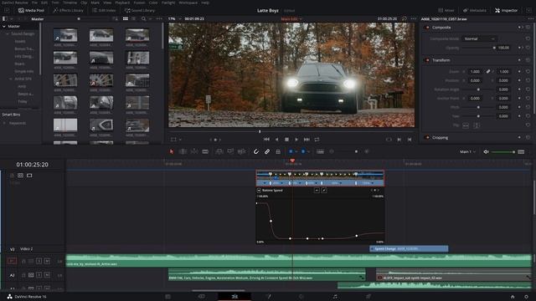Screen dimensions: 536x301
Task: Click Overwrite Clip toolbar icon
Action: (230, 151)
